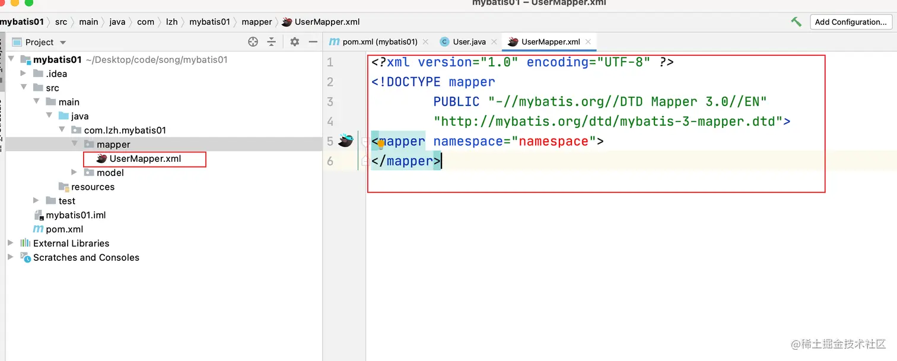
Task: Collapse the java folder
Action: [49, 116]
